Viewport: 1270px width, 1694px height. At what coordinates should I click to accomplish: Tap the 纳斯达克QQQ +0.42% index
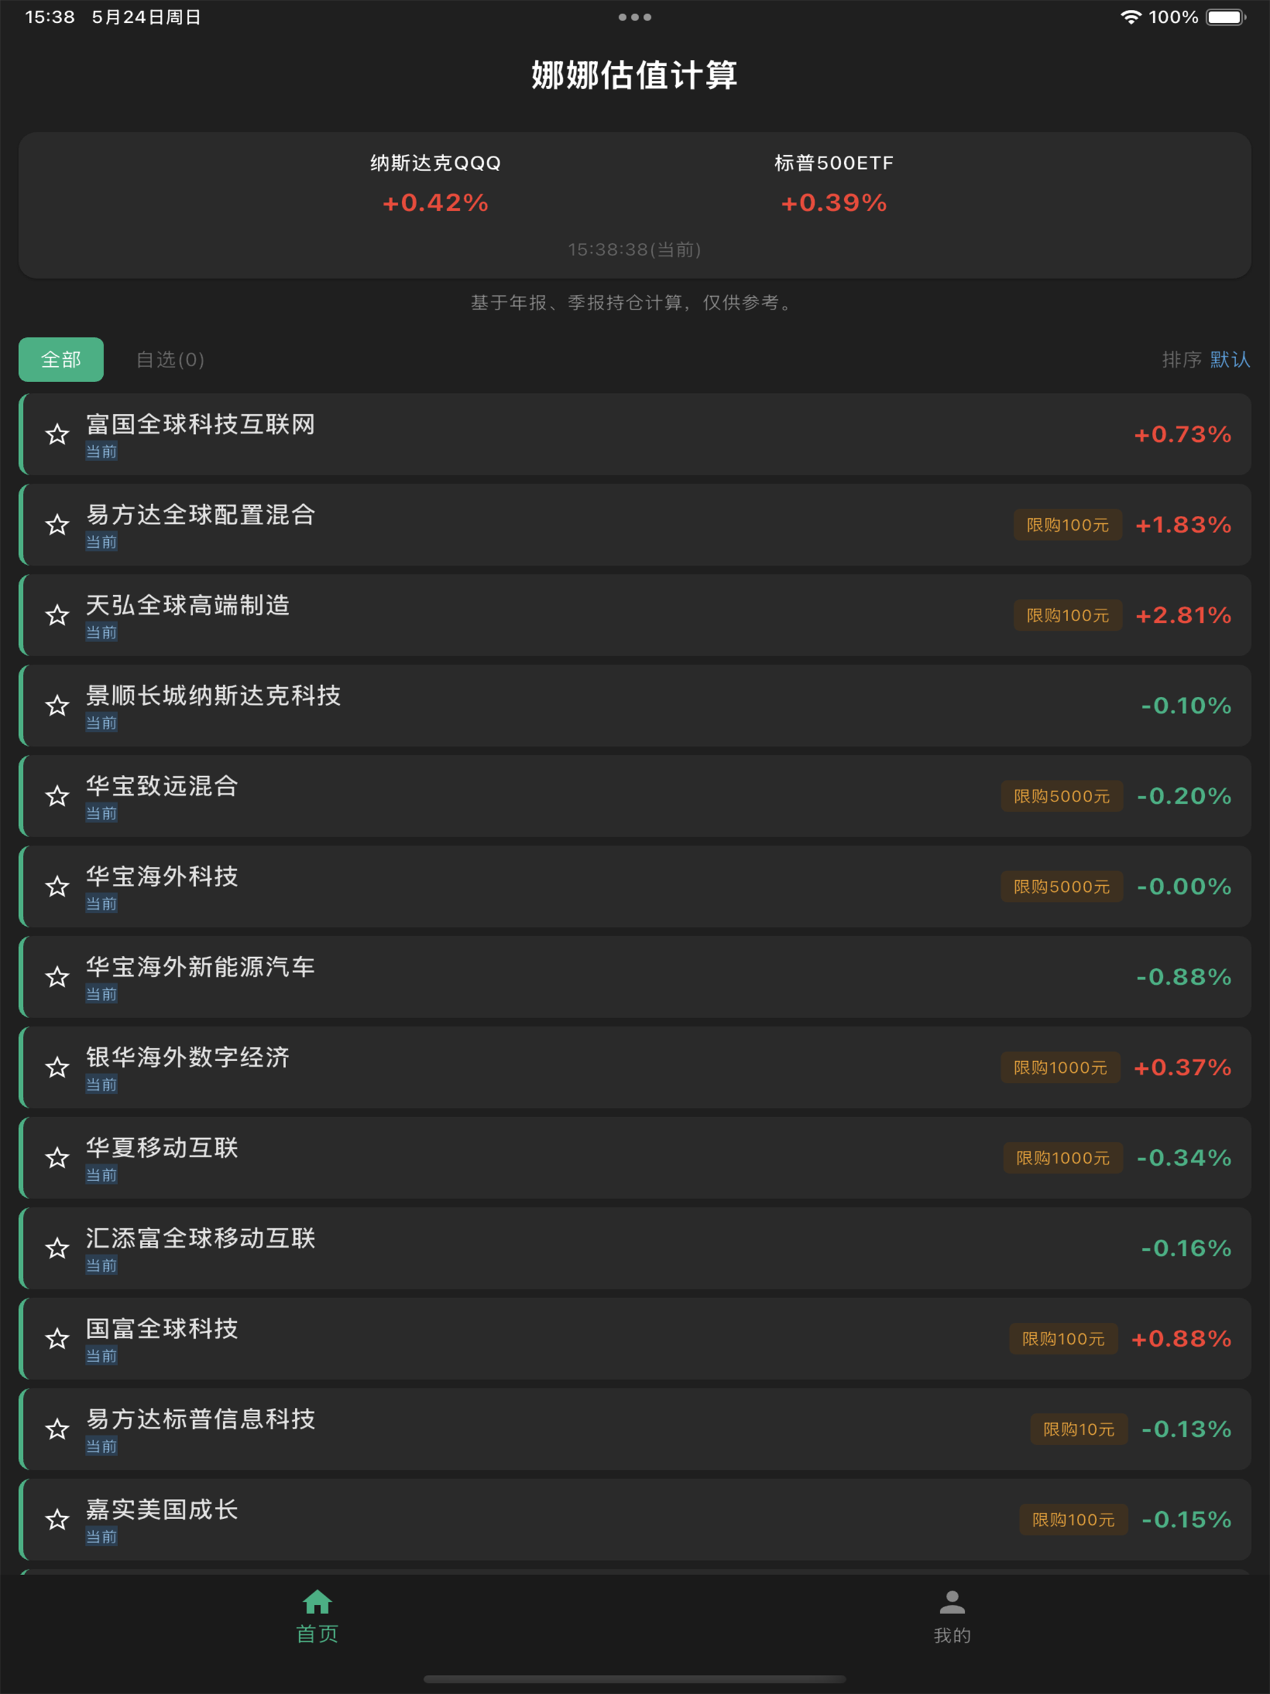[x=436, y=185]
